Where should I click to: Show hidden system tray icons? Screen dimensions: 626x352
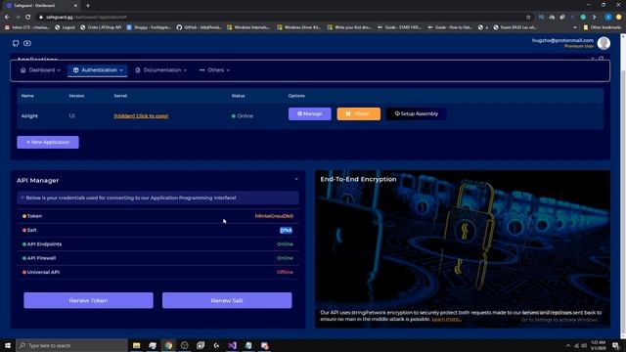click(x=568, y=345)
